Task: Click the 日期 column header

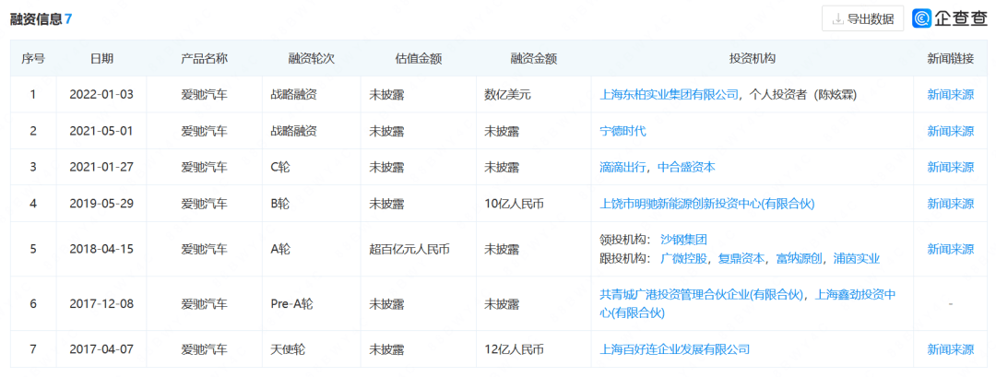Action: tap(101, 58)
